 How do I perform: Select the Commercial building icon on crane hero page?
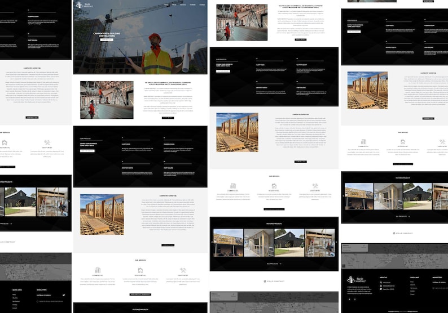pyautogui.click(x=98, y=270)
